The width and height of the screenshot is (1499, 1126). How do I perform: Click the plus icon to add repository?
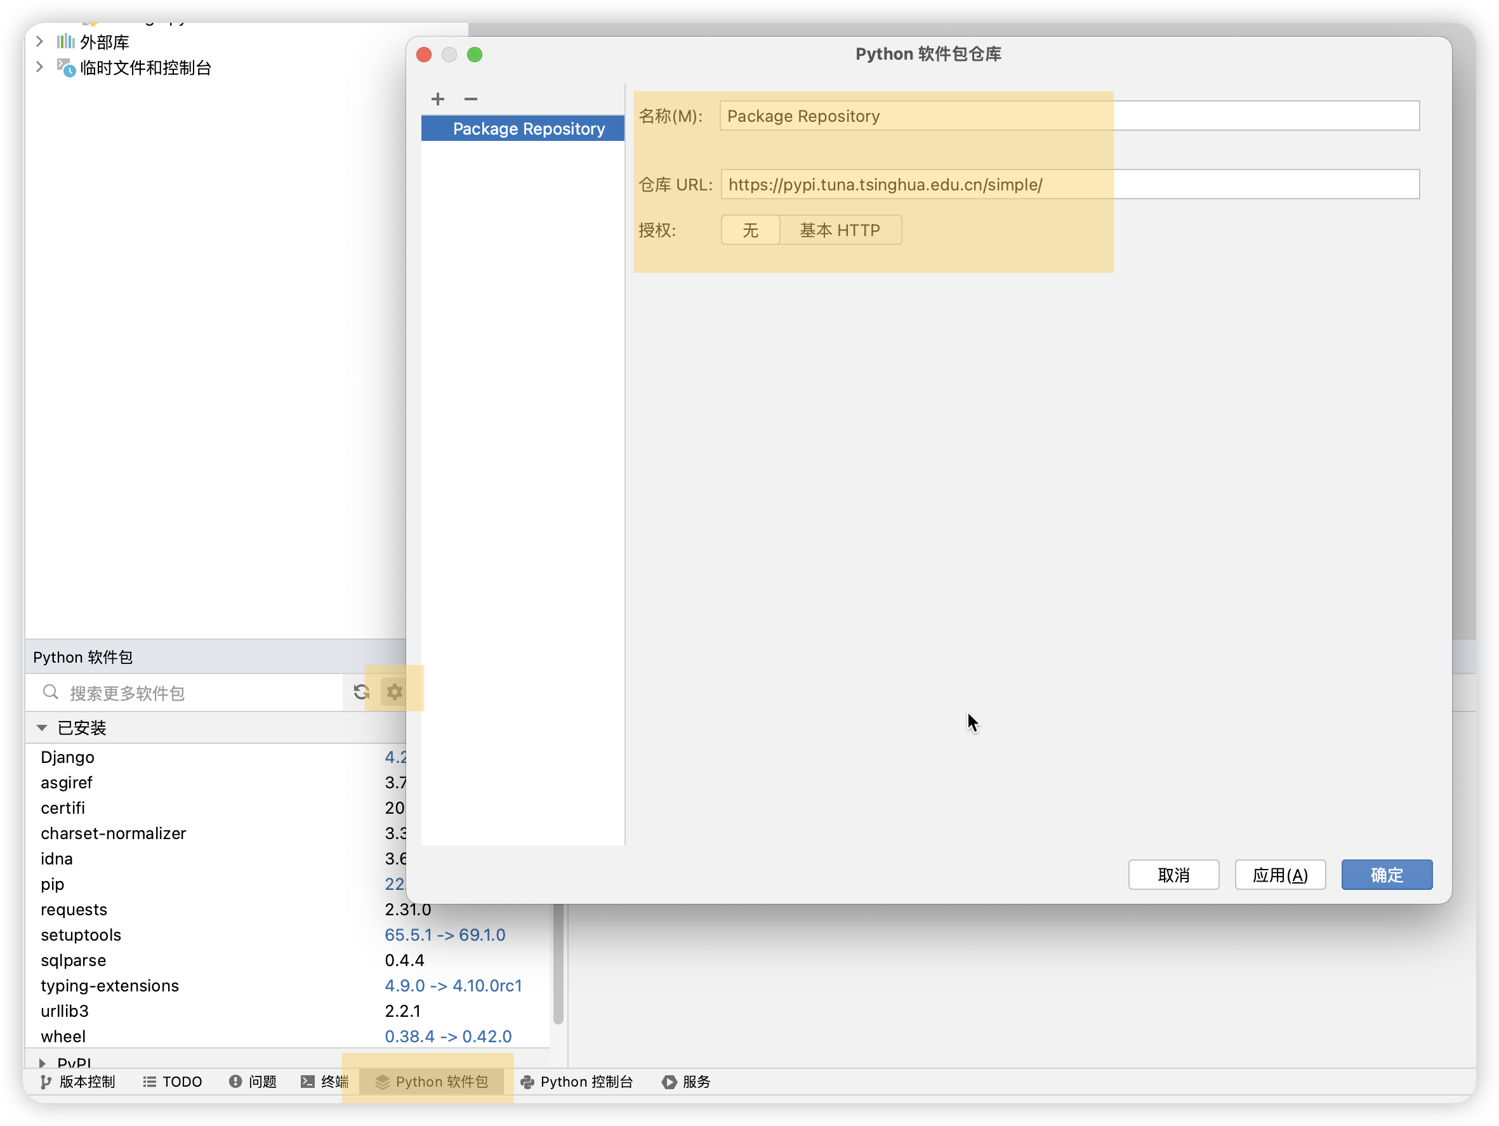coord(438,99)
